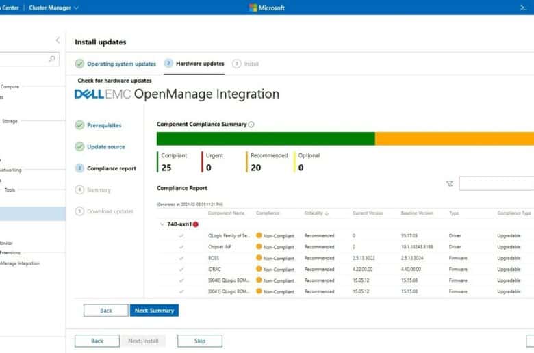The height and width of the screenshot is (353, 534).
Task: Click the orange status dot in Chipset INF row
Action: coord(259,246)
